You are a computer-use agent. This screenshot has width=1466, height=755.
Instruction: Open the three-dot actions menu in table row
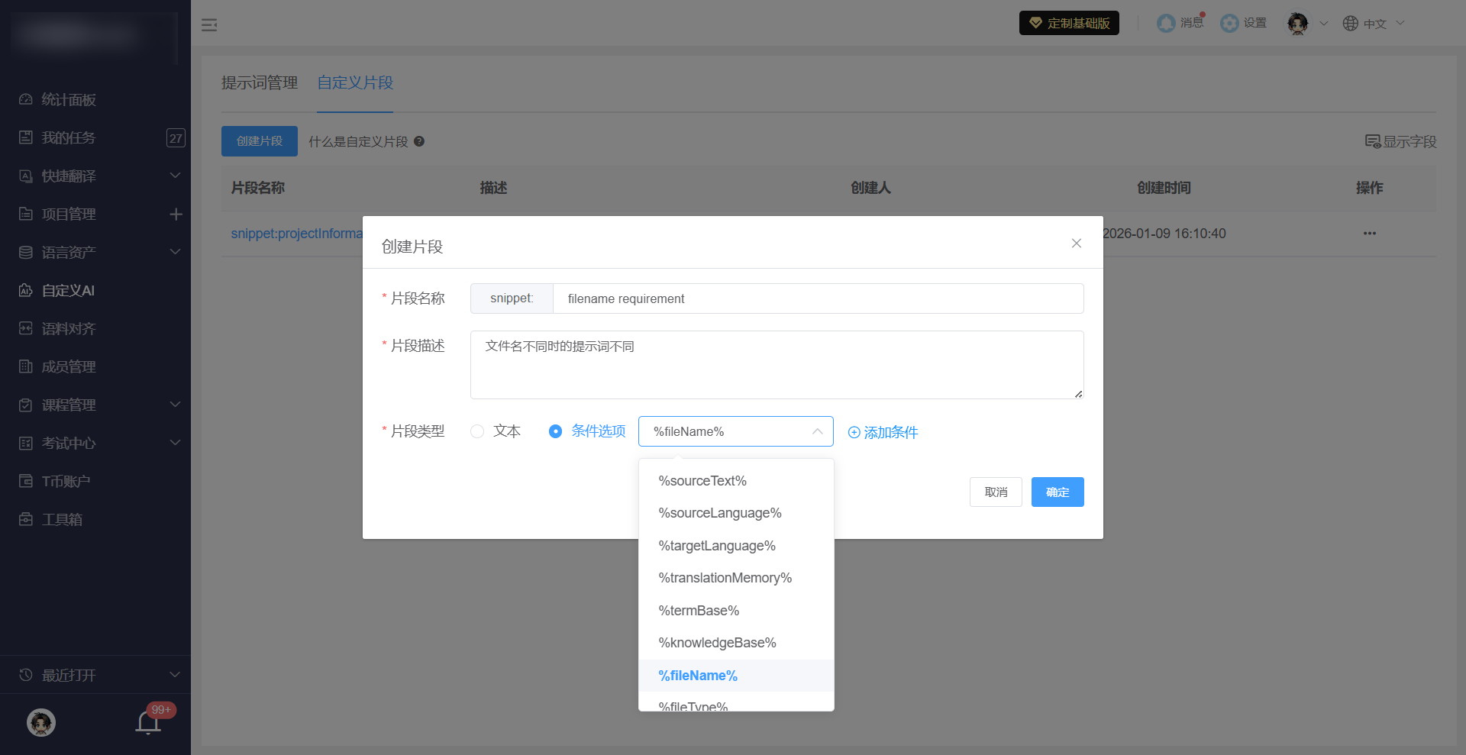click(x=1369, y=234)
